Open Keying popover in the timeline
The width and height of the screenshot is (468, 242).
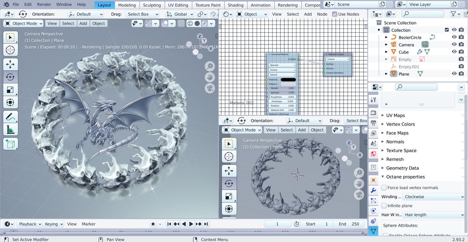(54, 224)
